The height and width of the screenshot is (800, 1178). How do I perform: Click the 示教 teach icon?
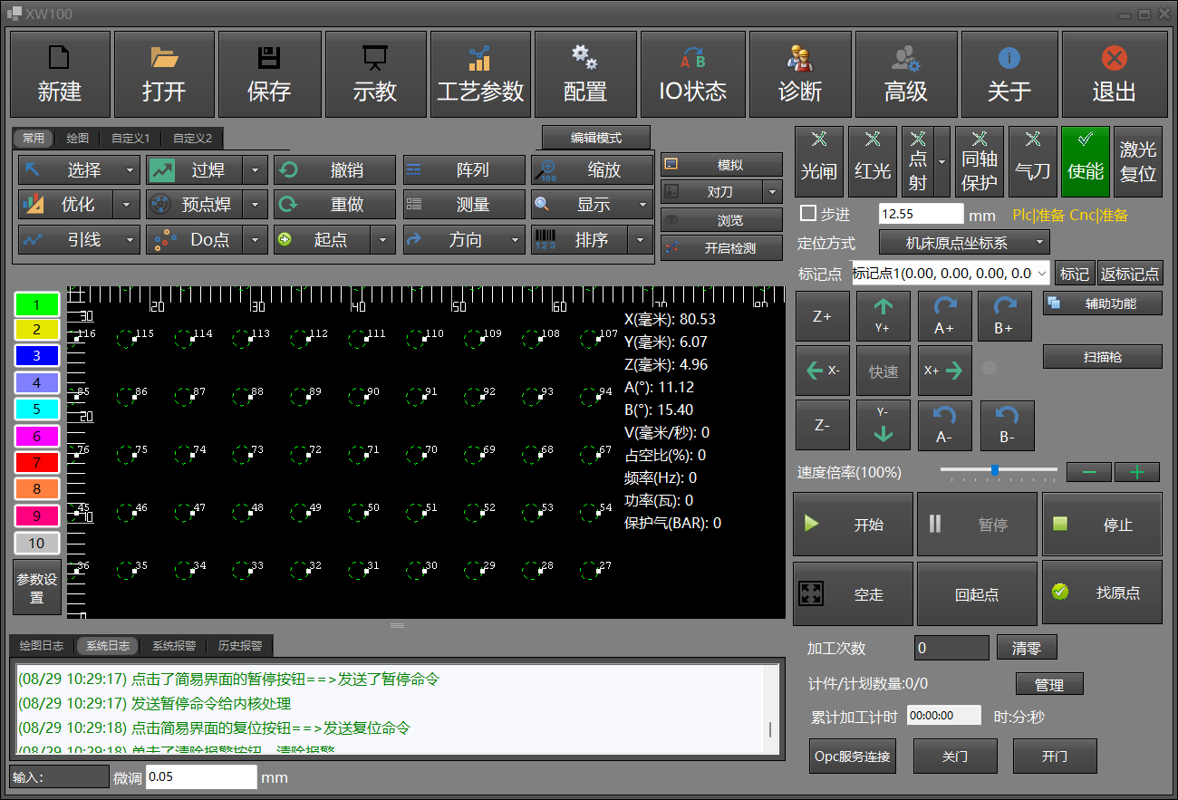tap(374, 74)
